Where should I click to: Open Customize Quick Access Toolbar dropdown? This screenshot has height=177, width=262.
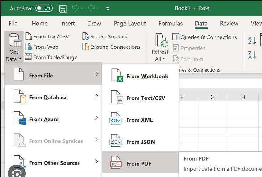pyautogui.click(x=108, y=9)
